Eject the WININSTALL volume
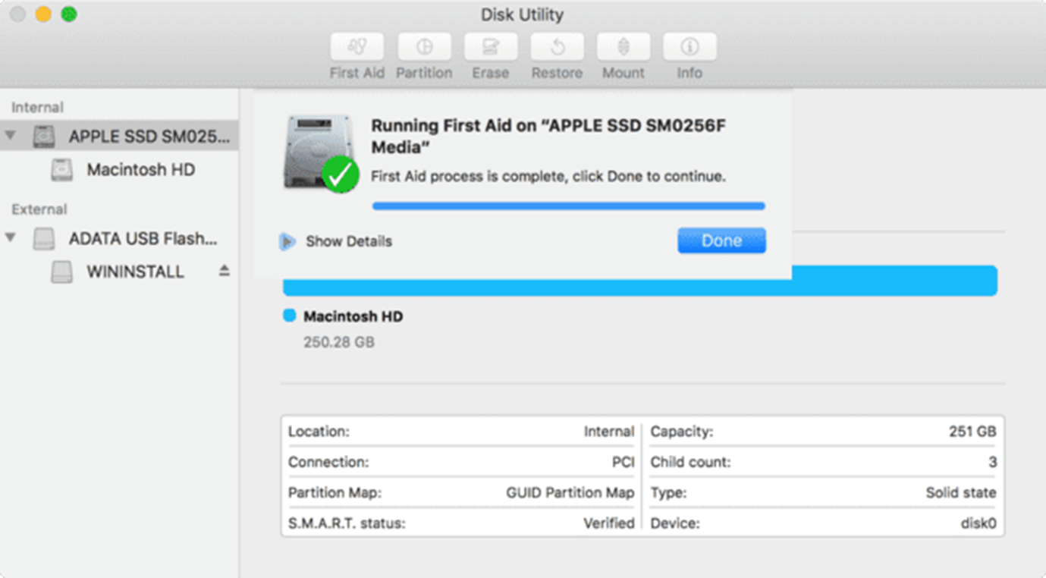The image size is (1046, 578). (225, 271)
